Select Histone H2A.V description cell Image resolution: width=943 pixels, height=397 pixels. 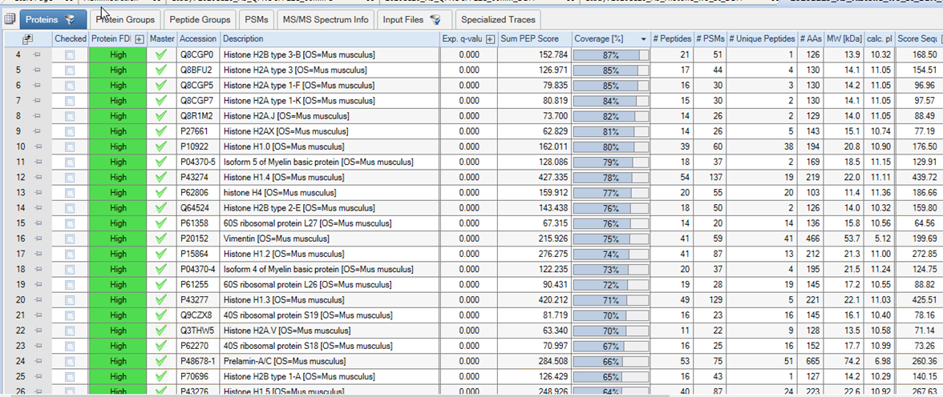pyautogui.click(x=330, y=331)
